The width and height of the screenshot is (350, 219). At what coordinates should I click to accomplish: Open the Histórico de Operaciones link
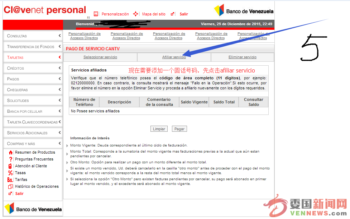click(37, 186)
